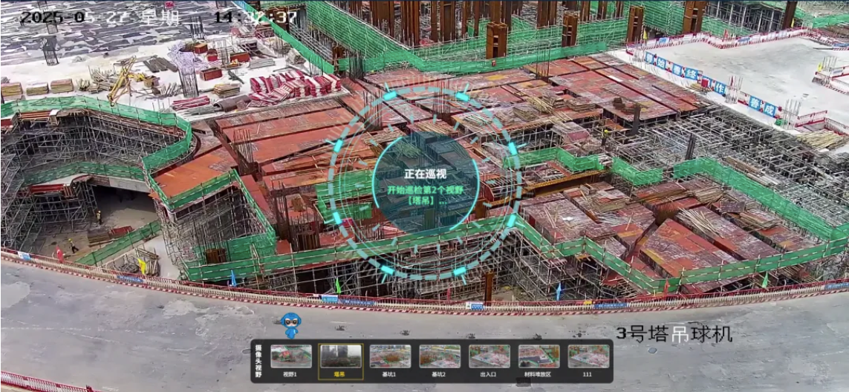This screenshot has width=849, height=392.
Task: Click the 3号塔吊球机 camera name label
Action: click(x=674, y=334)
